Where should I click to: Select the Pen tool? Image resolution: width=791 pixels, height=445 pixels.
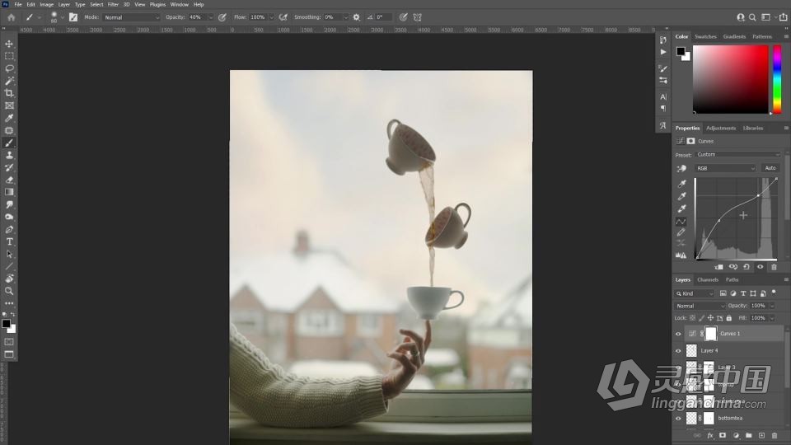point(9,229)
